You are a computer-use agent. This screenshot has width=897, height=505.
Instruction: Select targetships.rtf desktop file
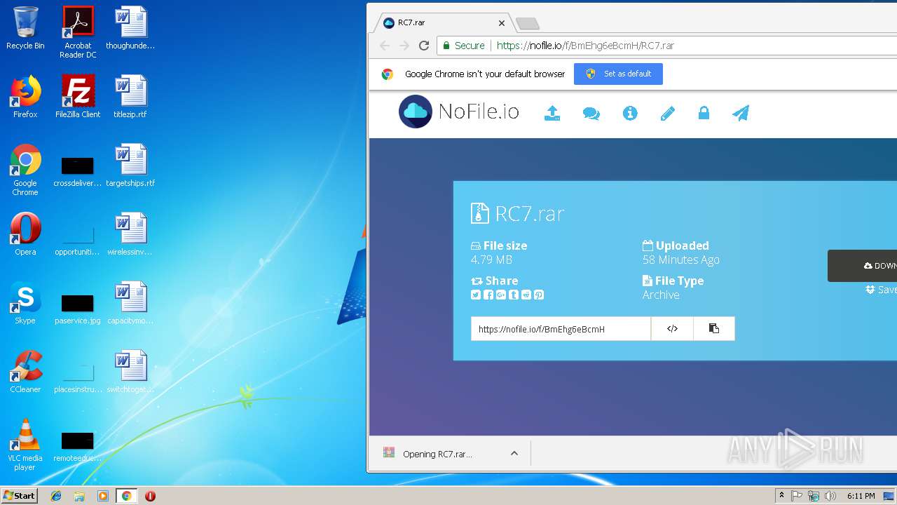[x=130, y=165]
